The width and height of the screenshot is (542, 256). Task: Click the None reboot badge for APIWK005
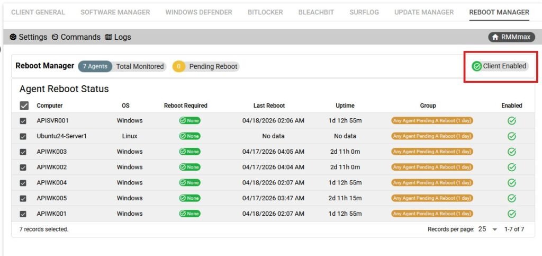189,198
